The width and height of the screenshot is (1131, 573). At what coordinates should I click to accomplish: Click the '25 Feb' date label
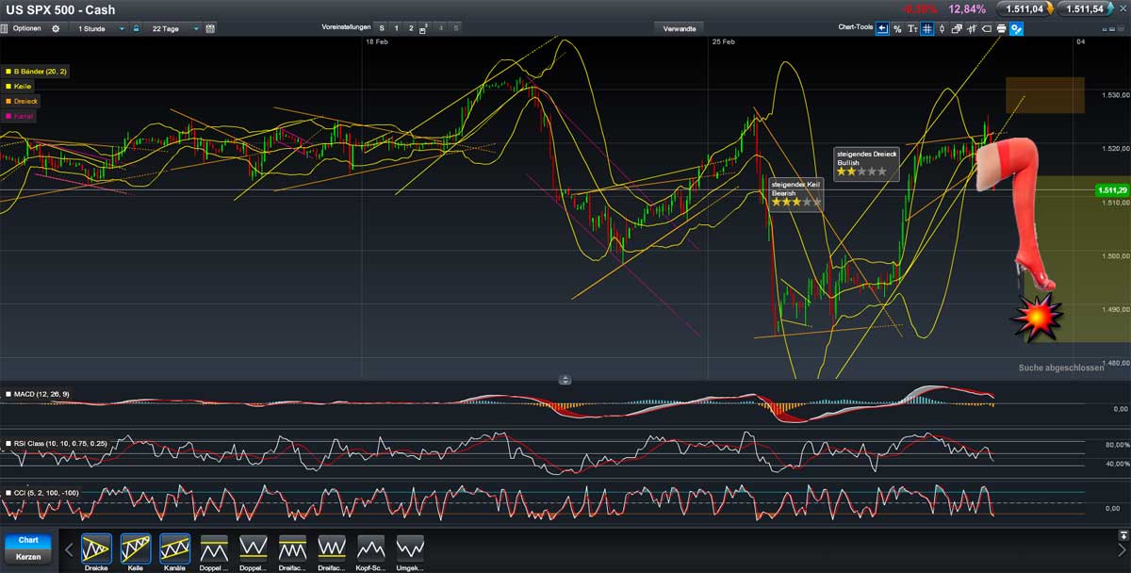coord(724,42)
